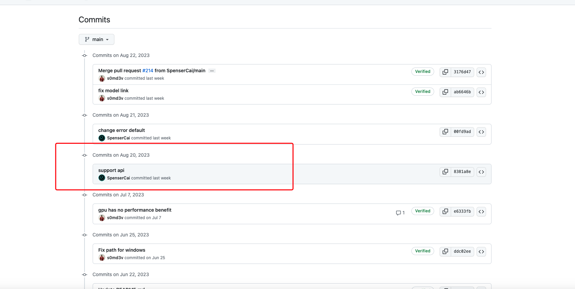This screenshot has width=575, height=289.
Task: Open the 'fix model link' commit
Action: click(113, 91)
